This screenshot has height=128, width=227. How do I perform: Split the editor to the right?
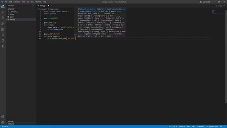click(221, 6)
